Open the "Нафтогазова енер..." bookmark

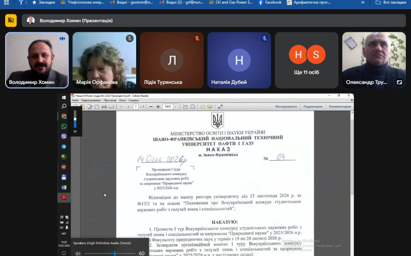click(x=82, y=3)
